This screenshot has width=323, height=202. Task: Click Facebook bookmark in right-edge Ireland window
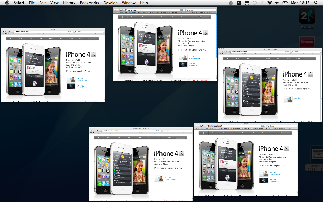coord(268,54)
